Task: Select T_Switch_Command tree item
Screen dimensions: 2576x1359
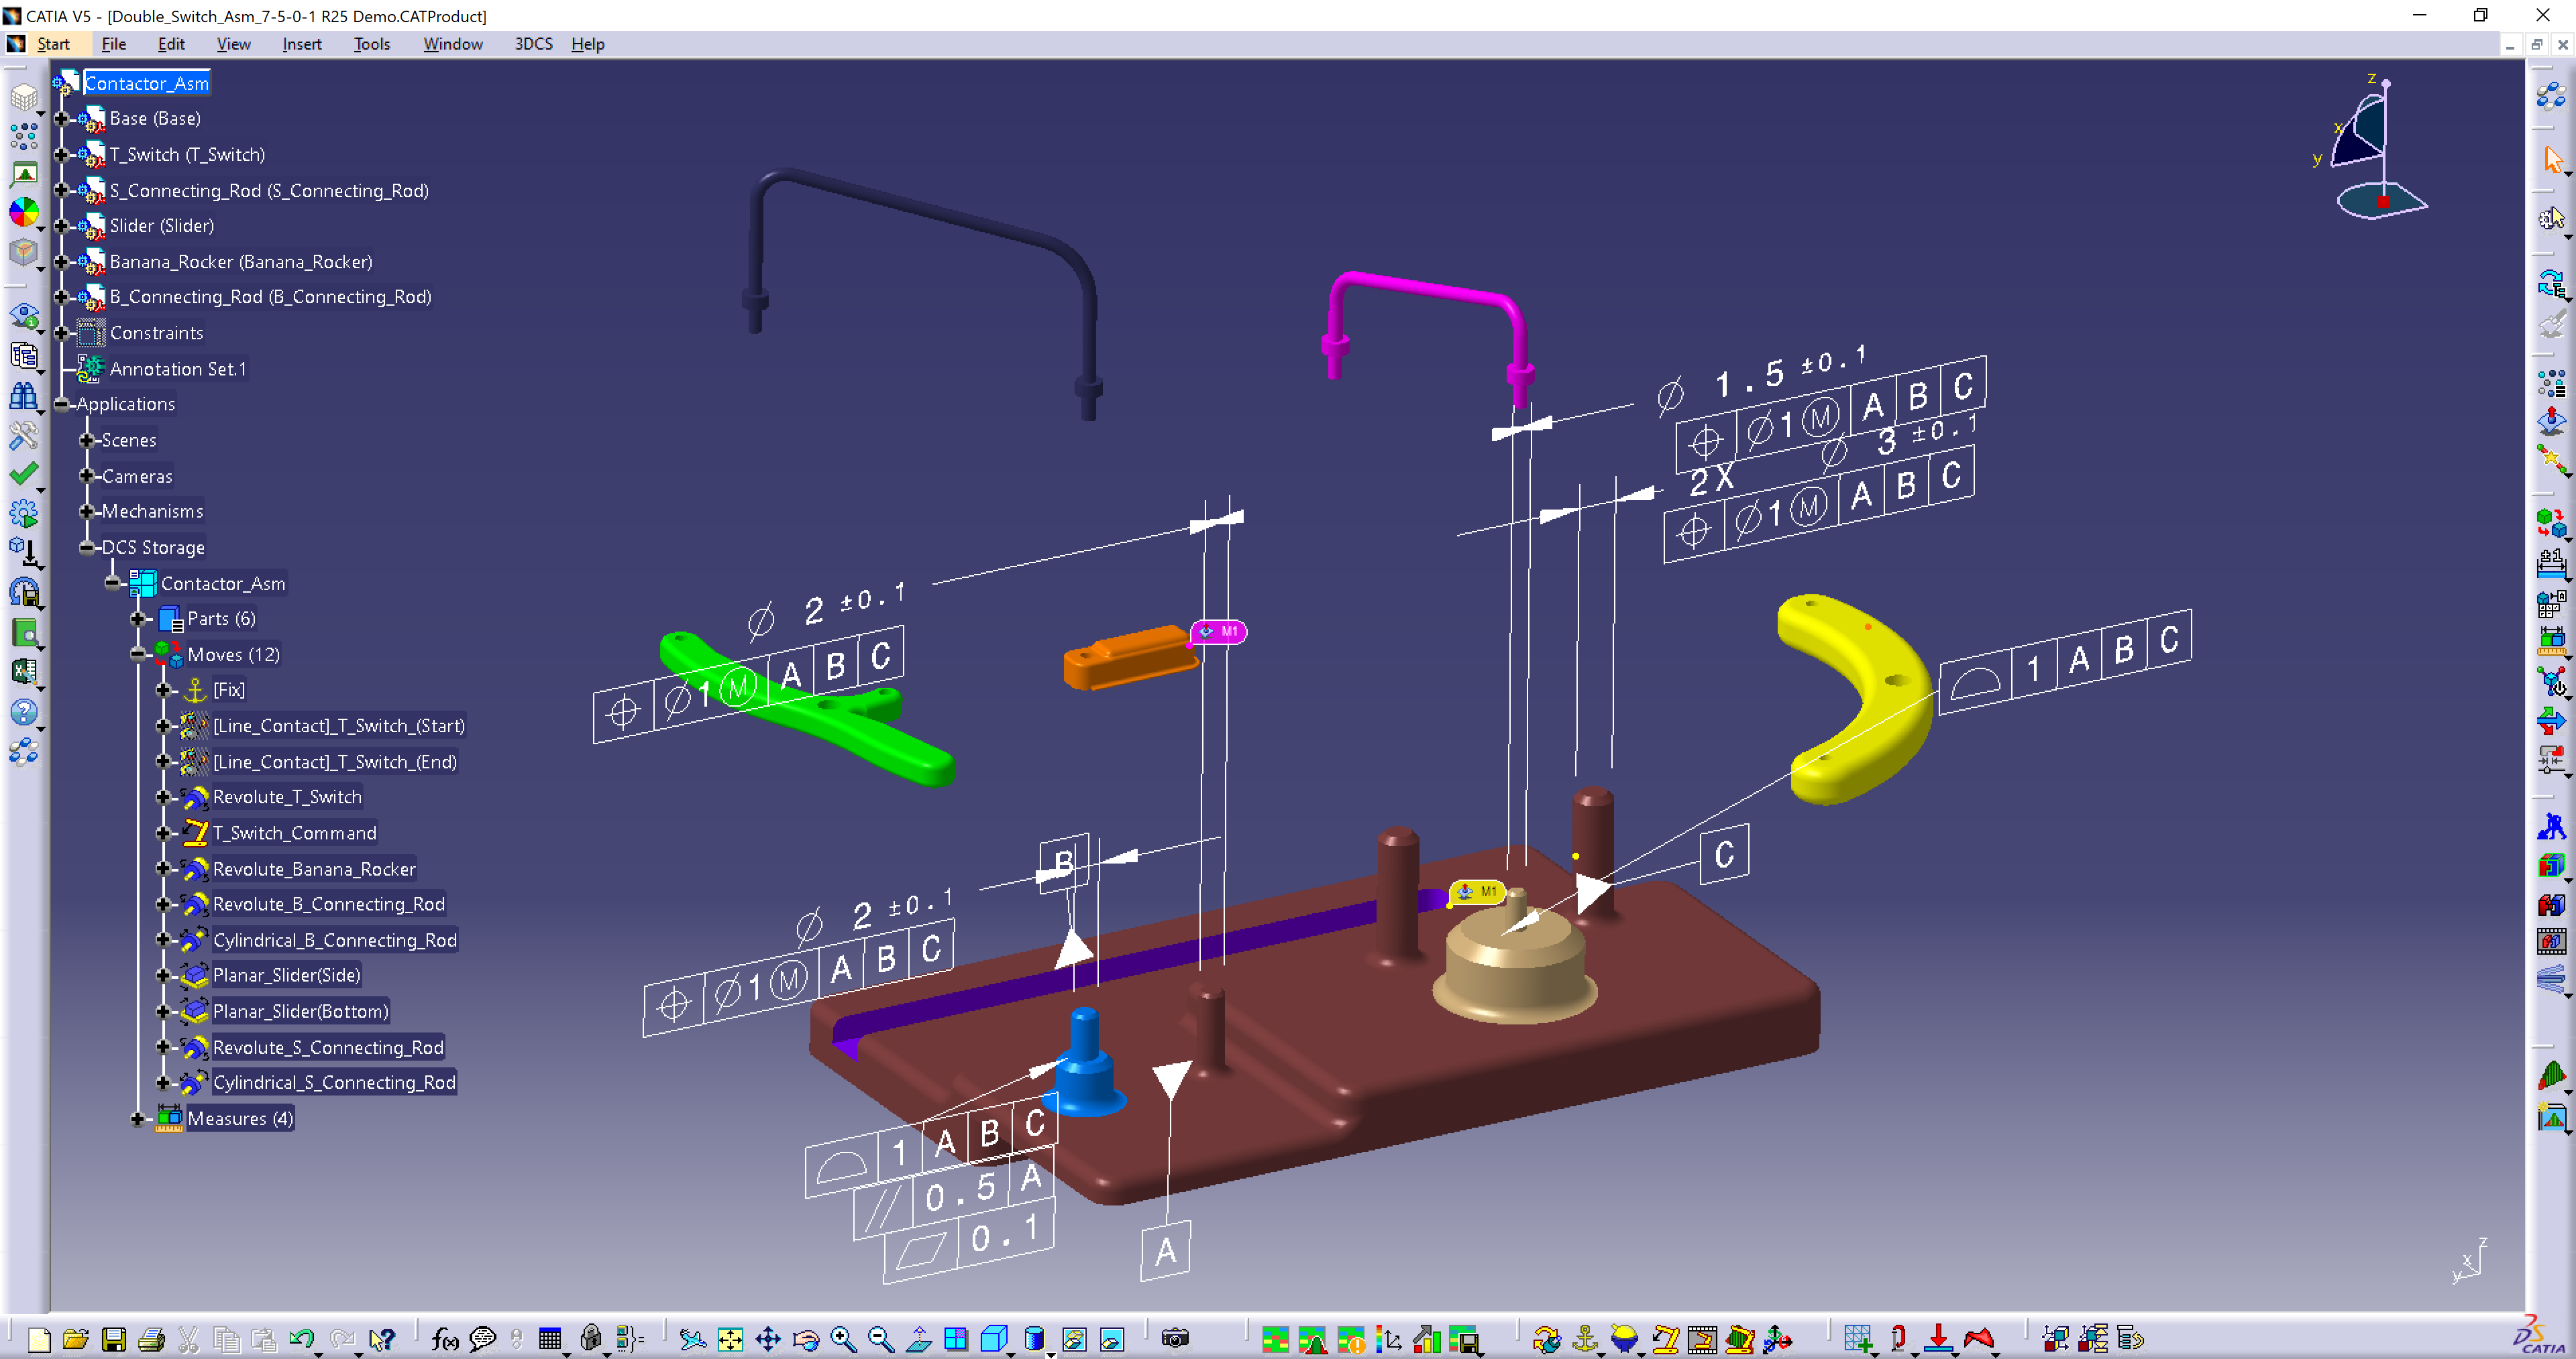Action: pyautogui.click(x=294, y=833)
